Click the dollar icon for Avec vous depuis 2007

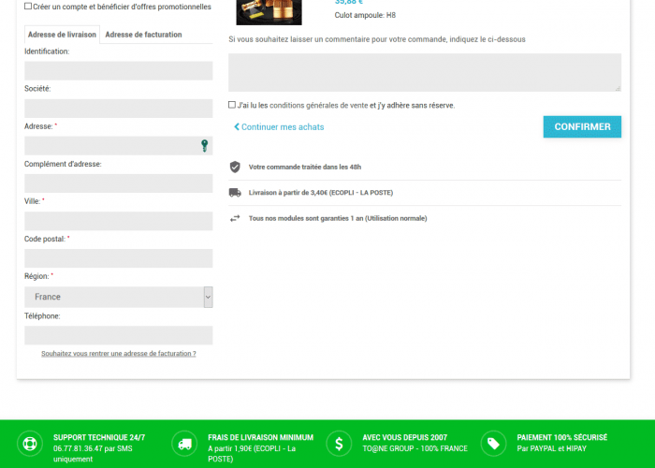click(339, 444)
